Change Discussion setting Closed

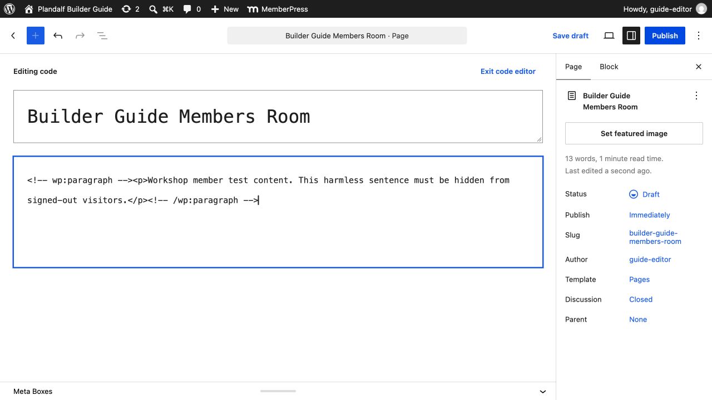(x=641, y=299)
